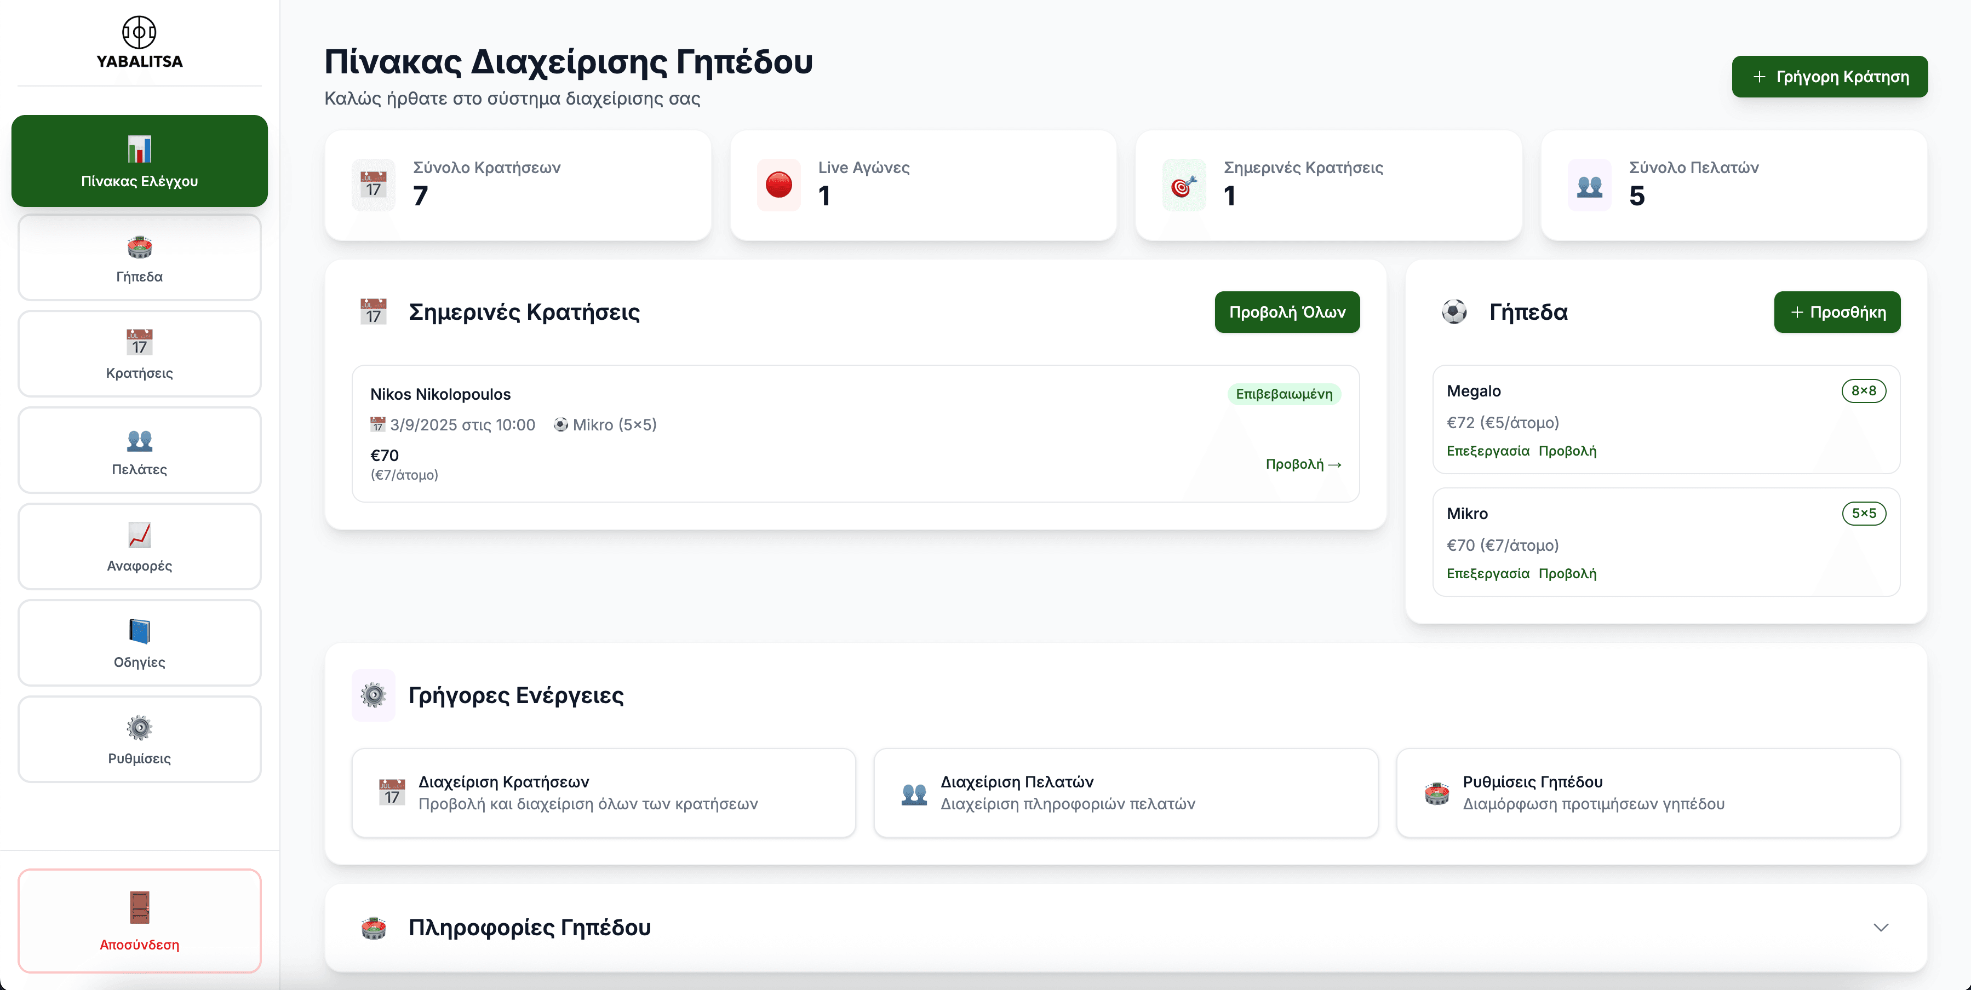The width and height of the screenshot is (1971, 990).
Task: Open Γήπεδα stadium icon in sidebar
Action: click(139, 247)
